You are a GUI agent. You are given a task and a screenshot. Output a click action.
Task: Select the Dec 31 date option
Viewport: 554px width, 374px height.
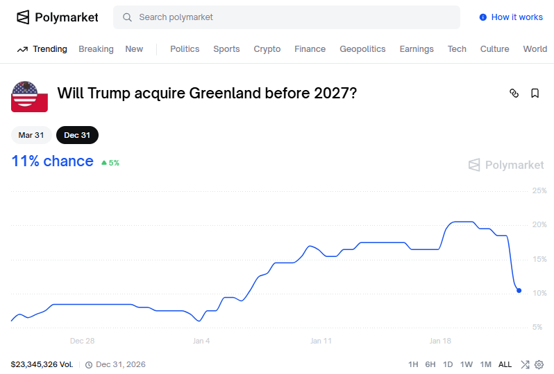(77, 135)
